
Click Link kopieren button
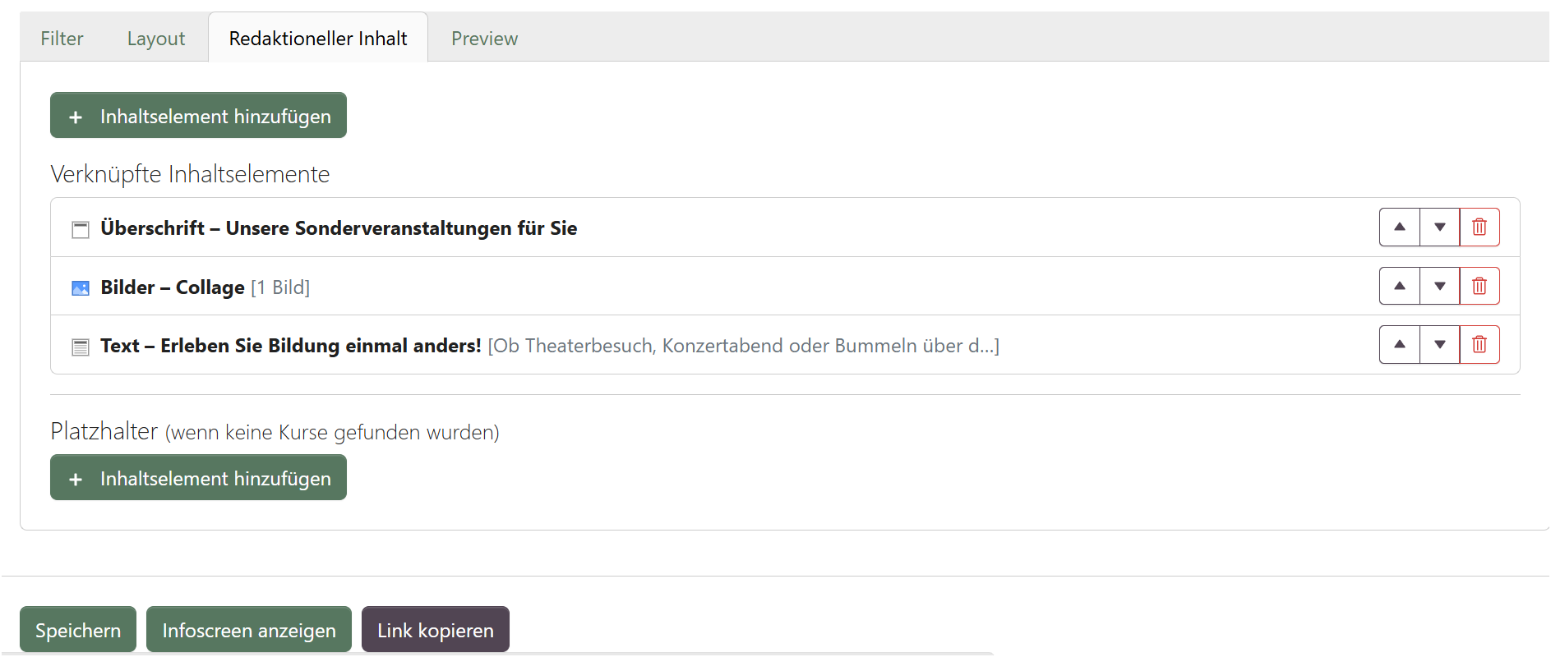click(x=436, y=630)
